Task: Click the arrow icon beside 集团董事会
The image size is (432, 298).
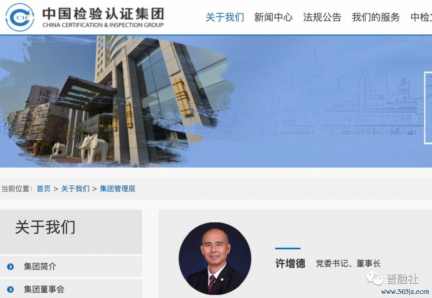Action: 10,289
